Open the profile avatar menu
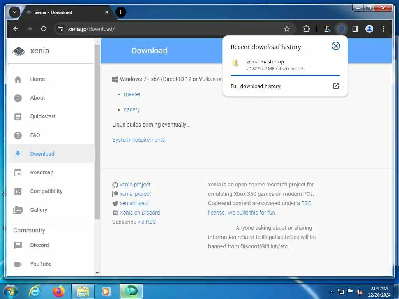 tap(369, 29)
